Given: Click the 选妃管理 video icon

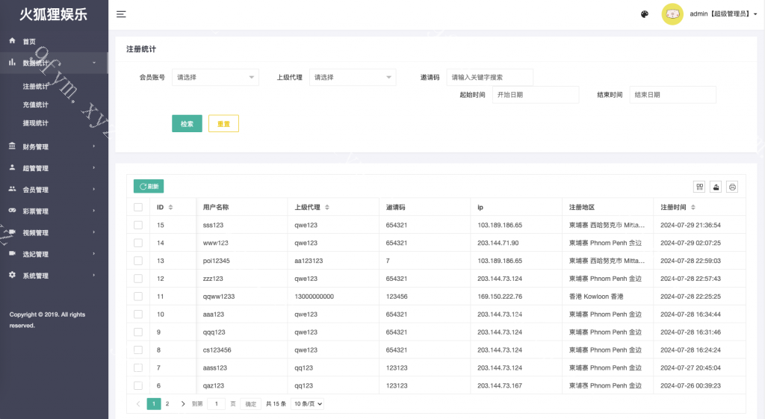Looking at the screenshot, I should [12, 253].
